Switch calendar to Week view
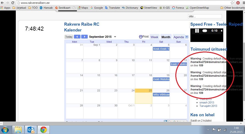Viewport: 245px width, 134px height. [x=154, y=37]
